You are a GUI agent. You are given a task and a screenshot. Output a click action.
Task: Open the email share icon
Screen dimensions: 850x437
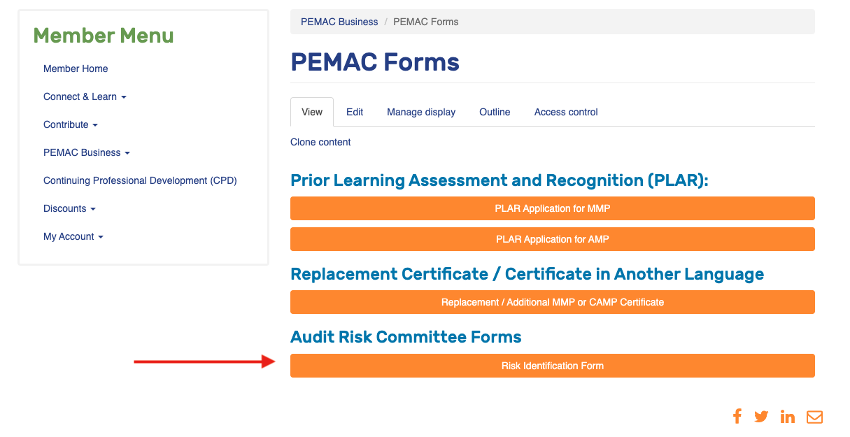(814, 416)
